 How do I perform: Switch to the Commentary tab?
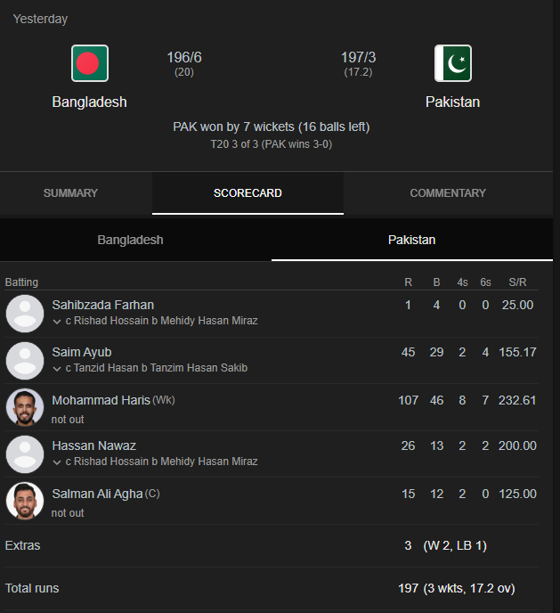(448, 193)
